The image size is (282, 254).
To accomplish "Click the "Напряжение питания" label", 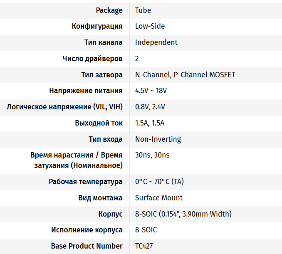I will pos(86,91).
